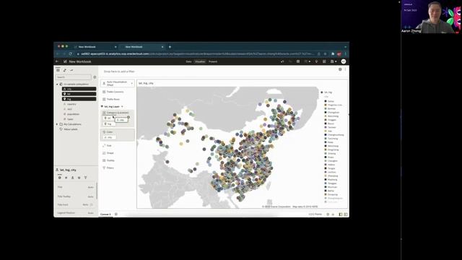Collapse the dataset tree node
462x260 pixels.
(57, 84)
